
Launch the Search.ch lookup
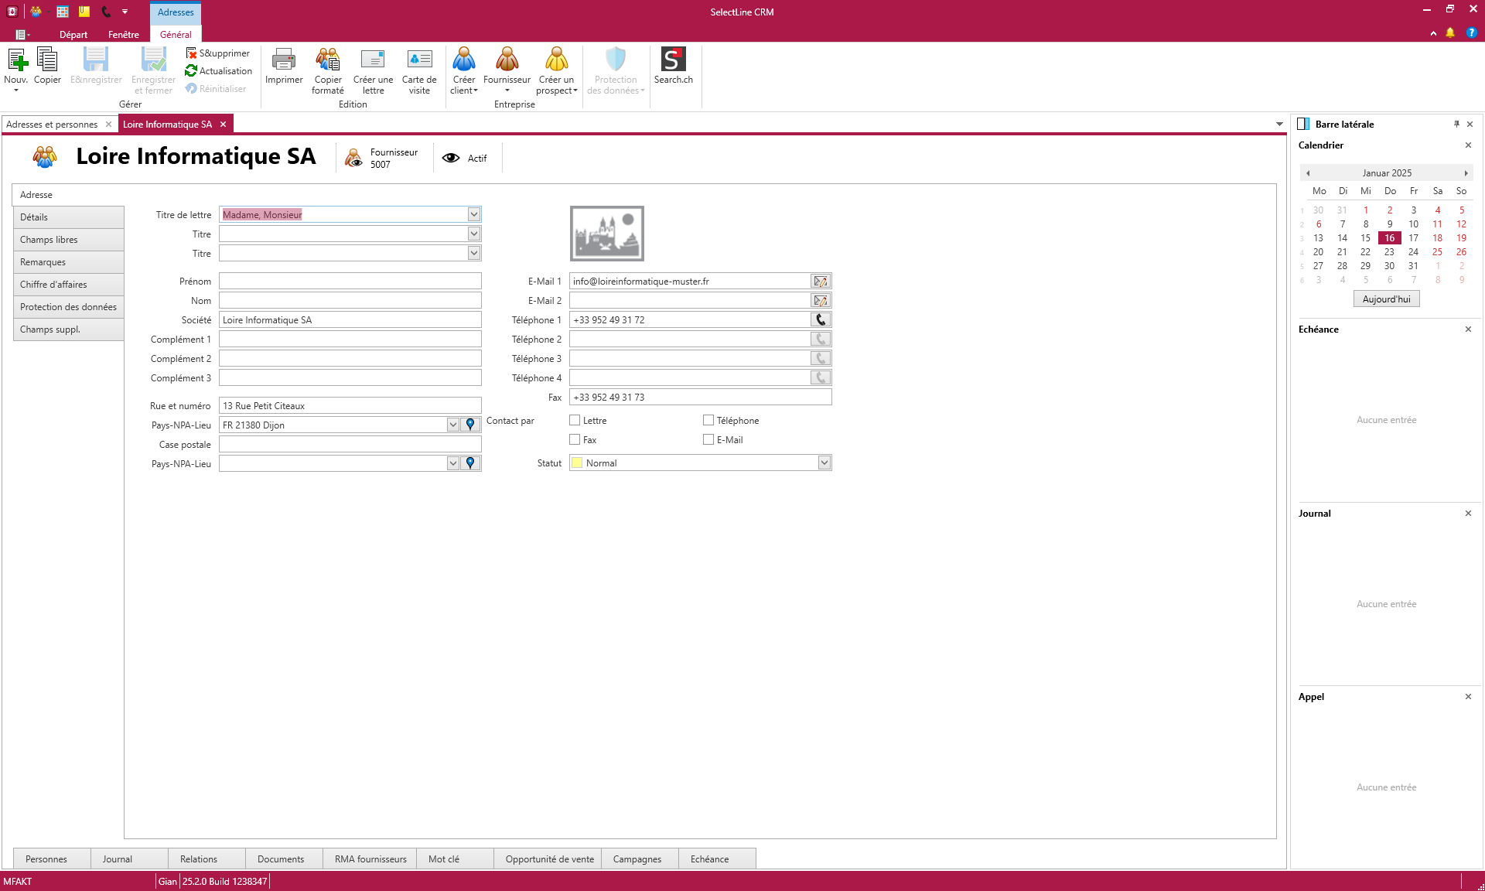pos(674,70)
